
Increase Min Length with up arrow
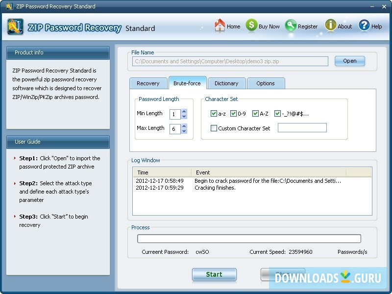click(184, 112)
